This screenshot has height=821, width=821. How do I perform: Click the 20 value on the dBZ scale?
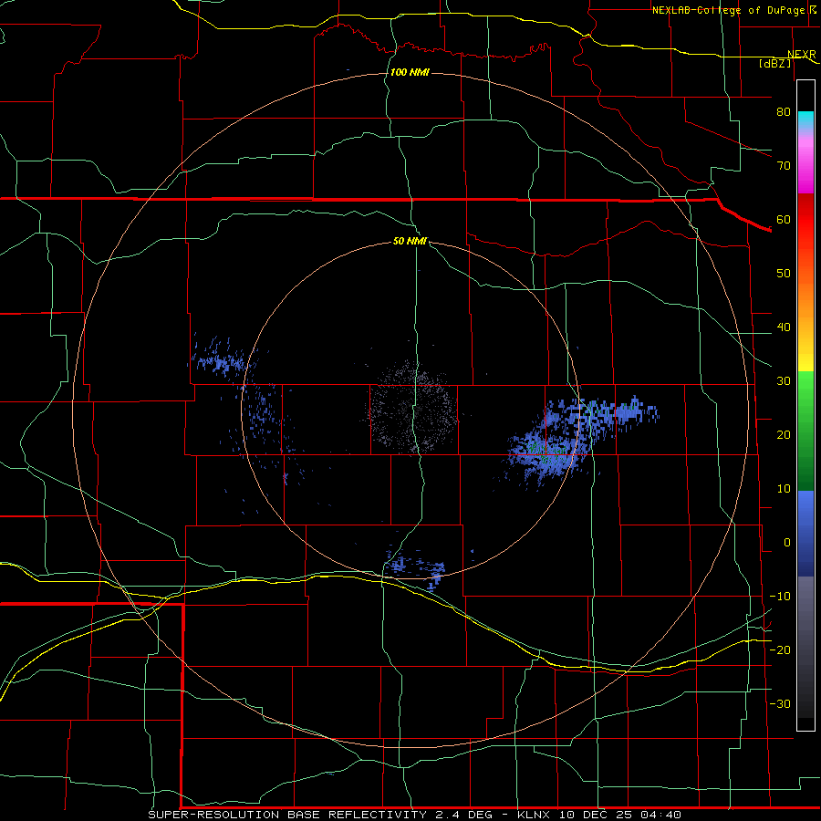click(x=784, y=435)
